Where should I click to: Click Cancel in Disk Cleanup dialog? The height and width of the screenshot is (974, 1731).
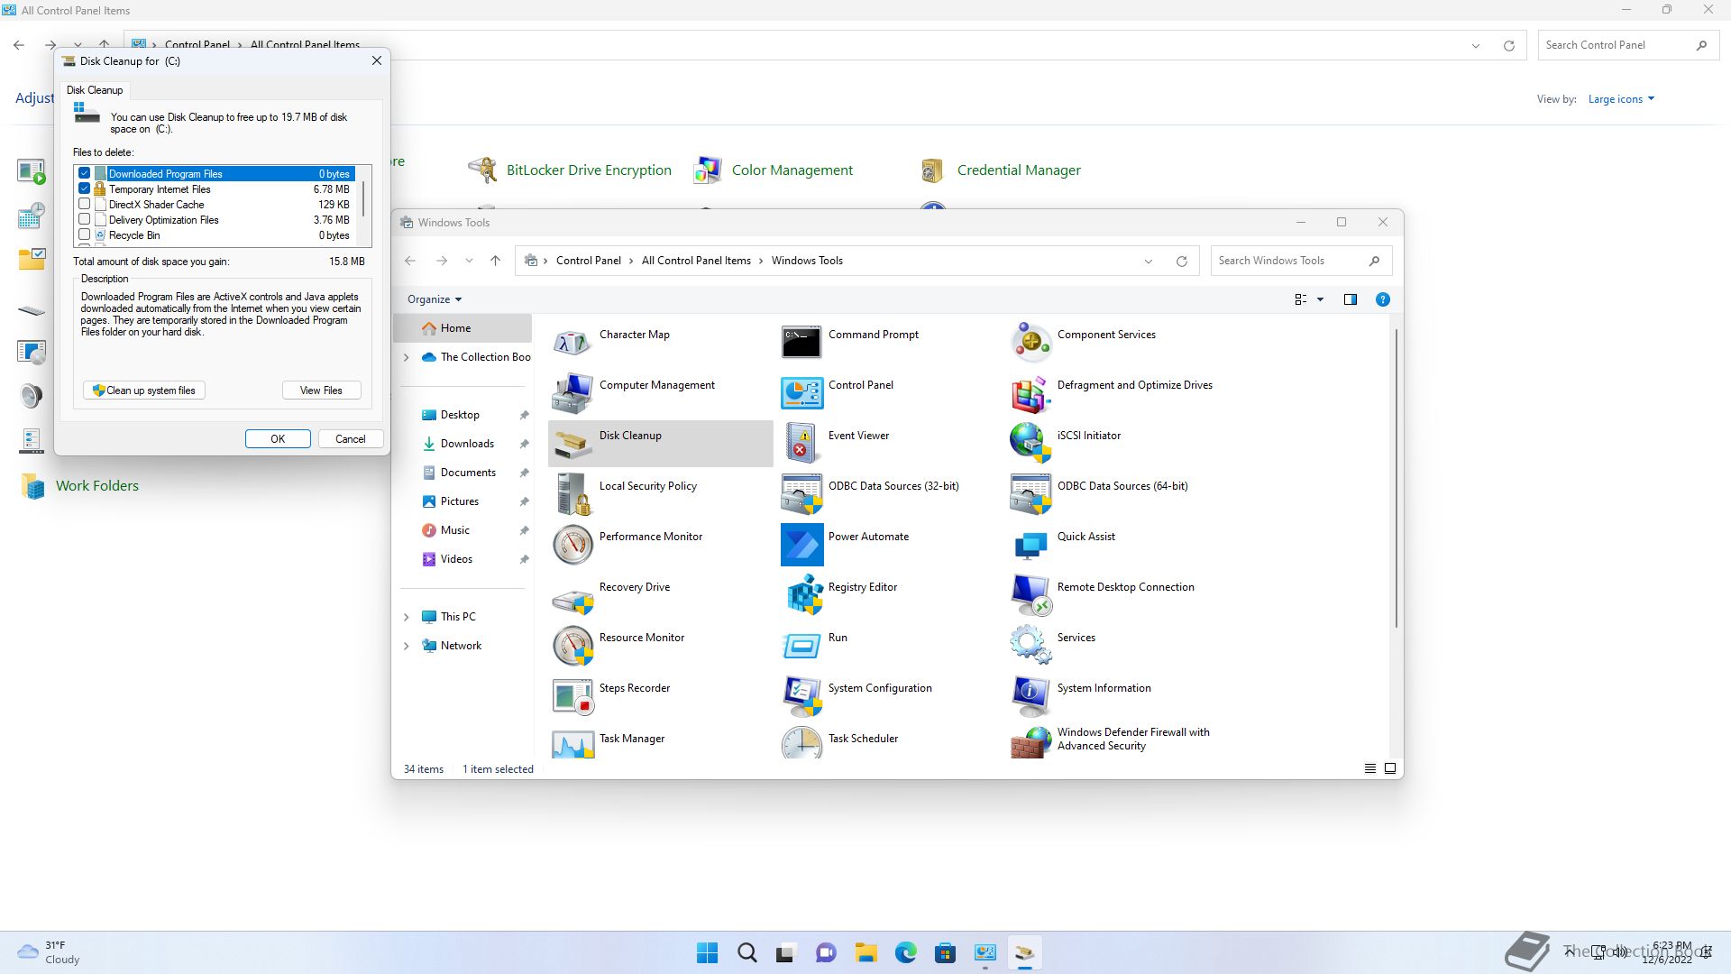pos(351,439)
